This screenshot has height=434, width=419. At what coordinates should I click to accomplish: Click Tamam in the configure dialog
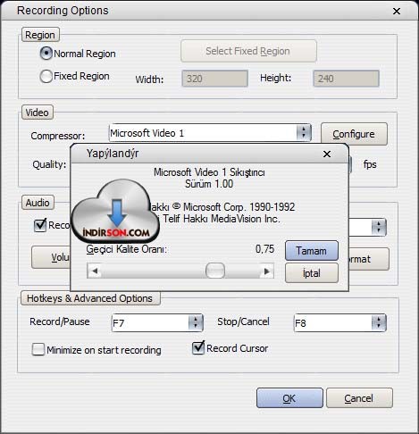tap(312, 251)
